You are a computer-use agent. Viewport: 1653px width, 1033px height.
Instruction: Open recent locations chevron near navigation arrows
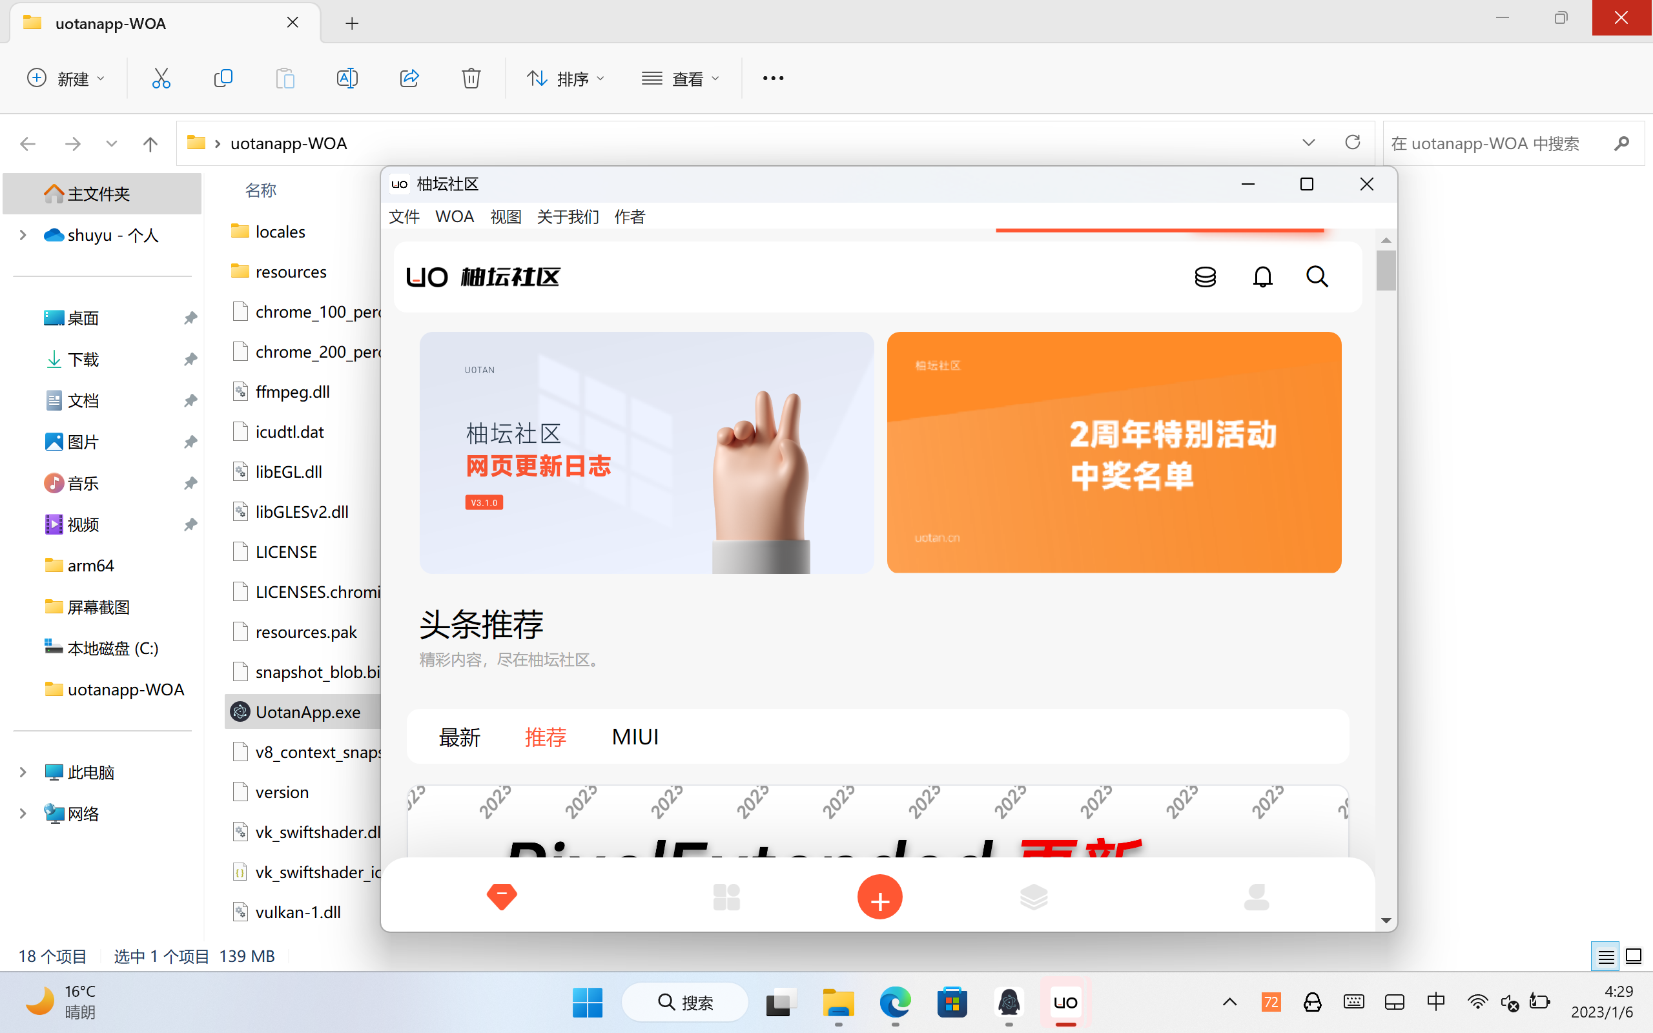point(111,143)
